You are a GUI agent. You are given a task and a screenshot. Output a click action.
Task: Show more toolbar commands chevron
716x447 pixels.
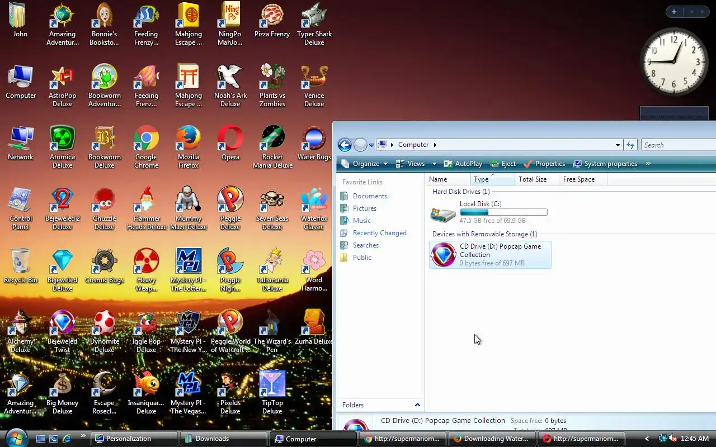click(648, 164)
